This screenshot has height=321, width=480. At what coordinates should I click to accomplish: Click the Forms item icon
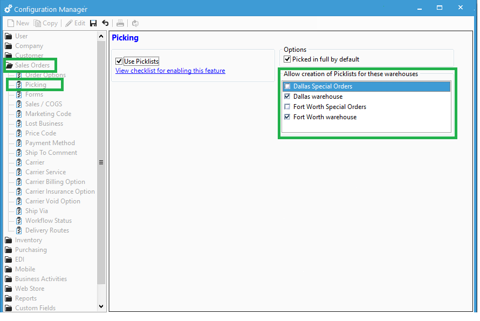19,94
